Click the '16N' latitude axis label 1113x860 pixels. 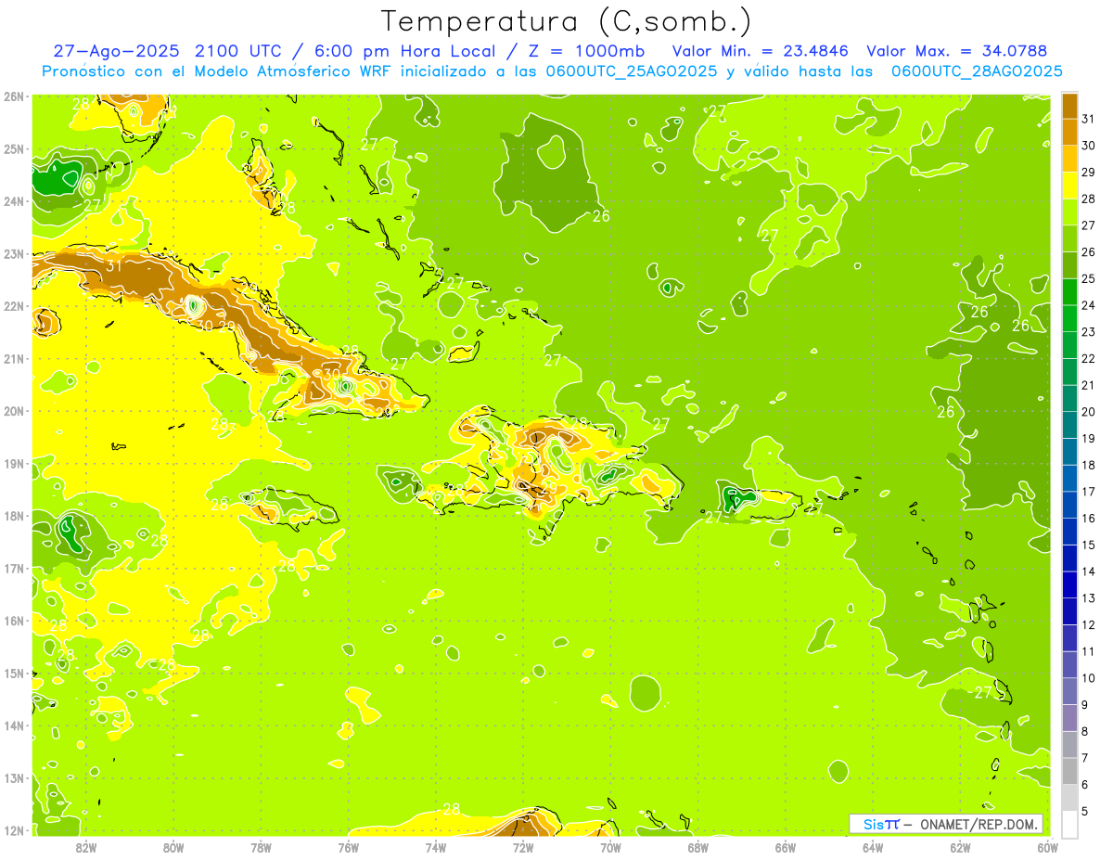(x=14, y=621)
